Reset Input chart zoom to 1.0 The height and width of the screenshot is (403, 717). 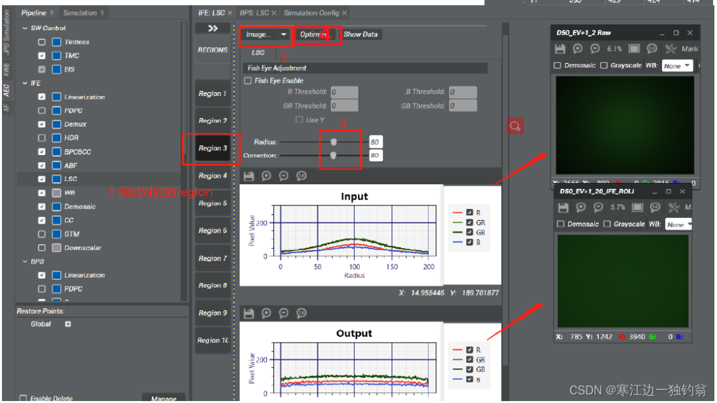(x=301, y=176)
